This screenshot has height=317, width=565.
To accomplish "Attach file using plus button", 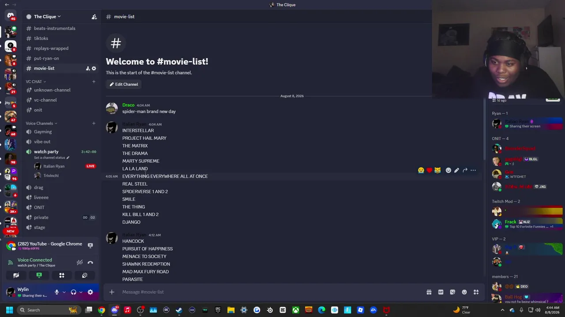I will (x=112, y=292).
